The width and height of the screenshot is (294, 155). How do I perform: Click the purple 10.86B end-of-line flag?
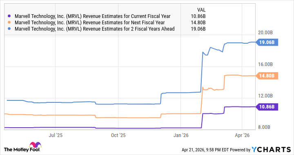pos(267,107)
